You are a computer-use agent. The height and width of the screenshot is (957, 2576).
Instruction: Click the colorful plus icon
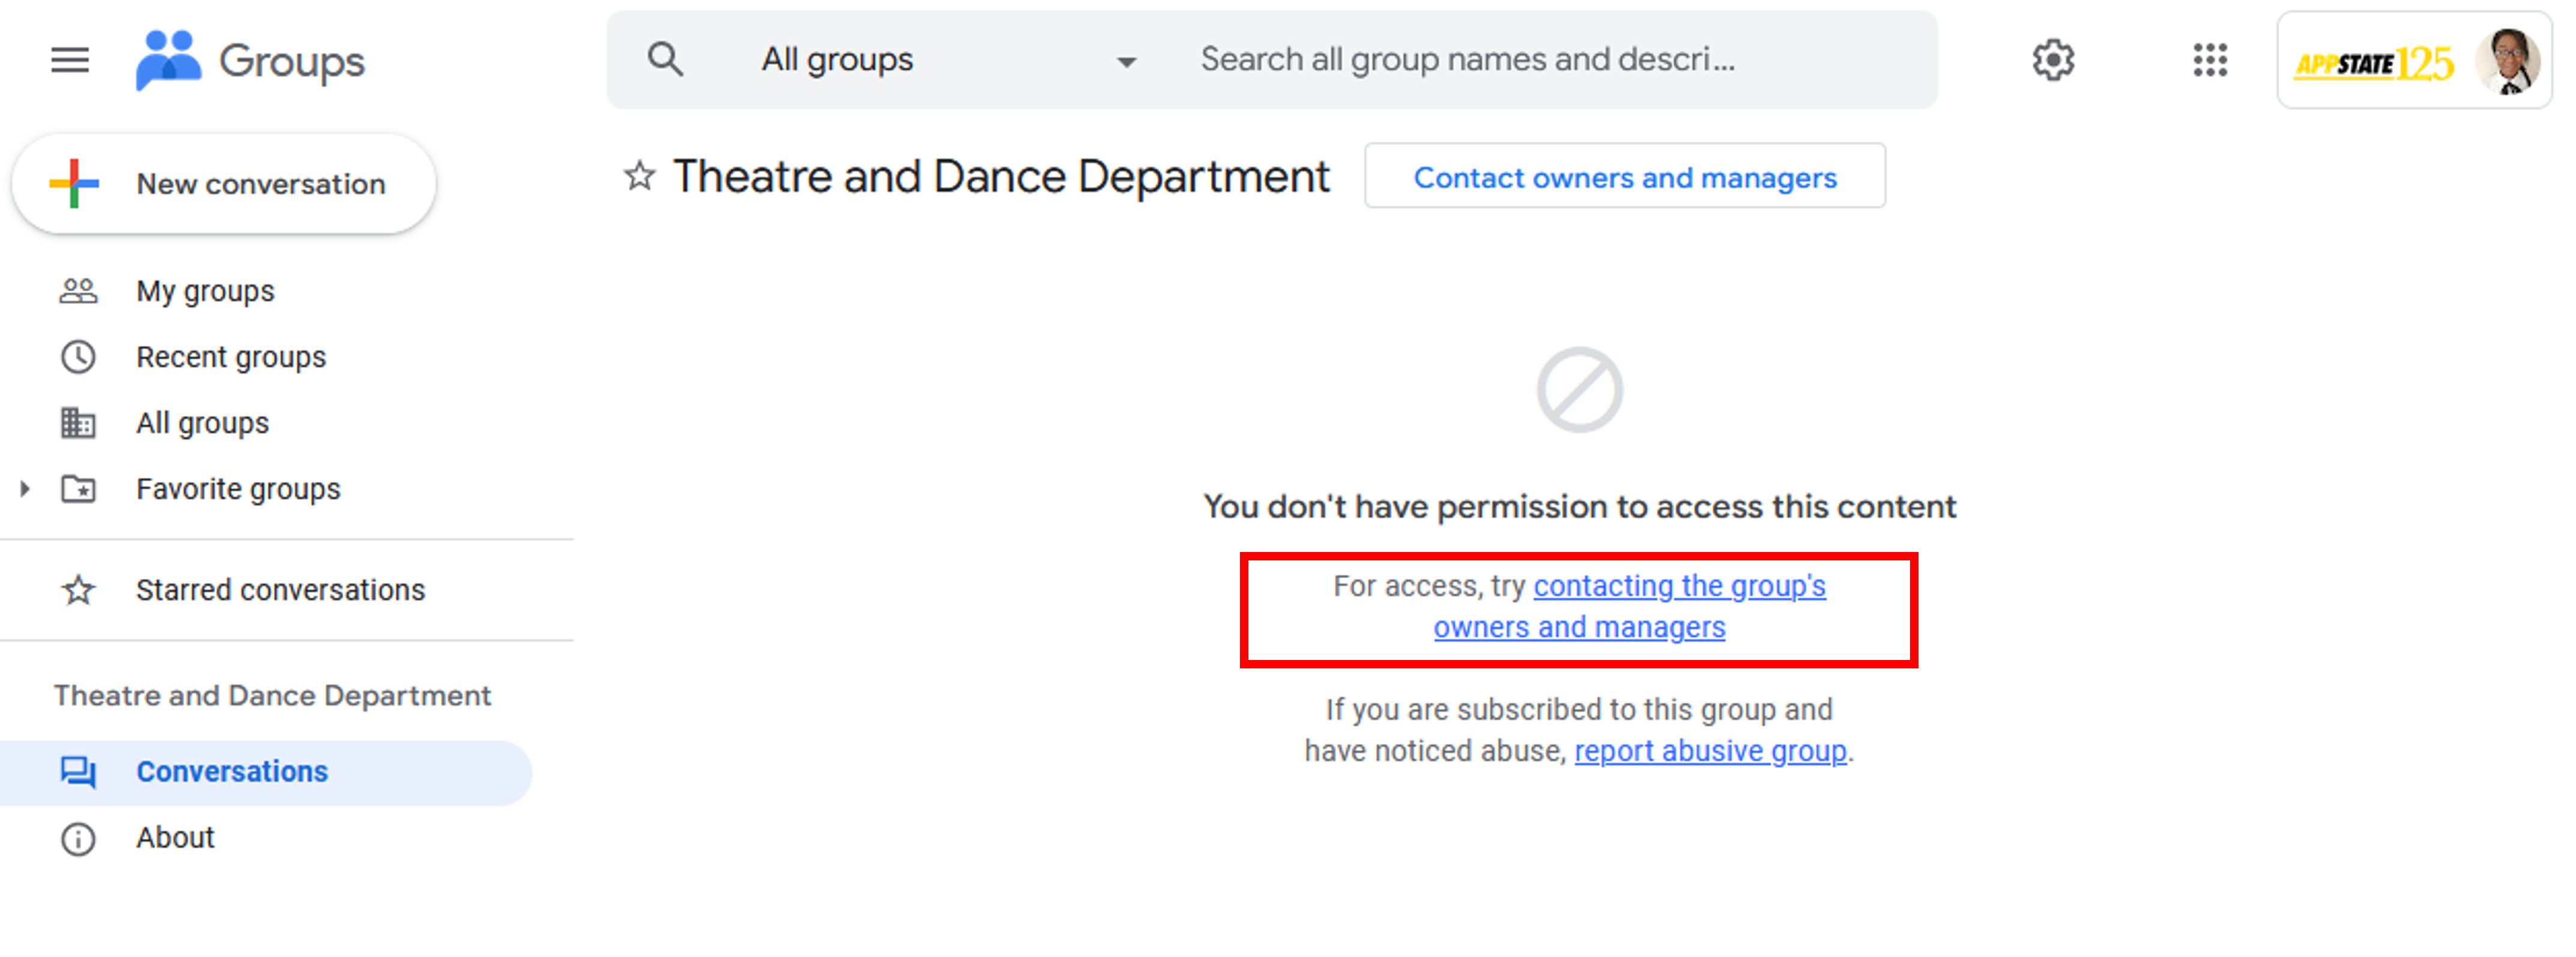[74, 184]
